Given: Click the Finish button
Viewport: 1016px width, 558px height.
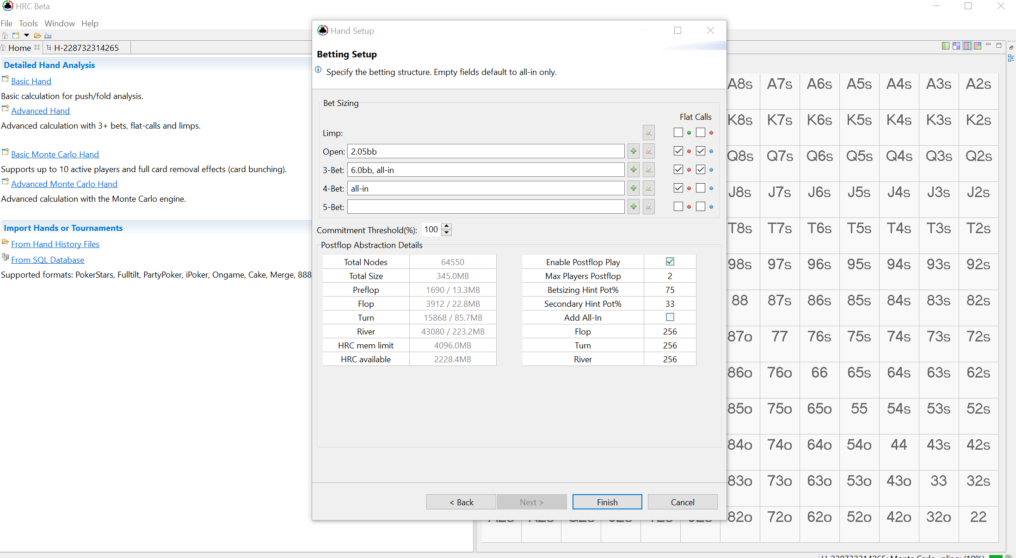Looking at the screenshot, I should (607, 502).
